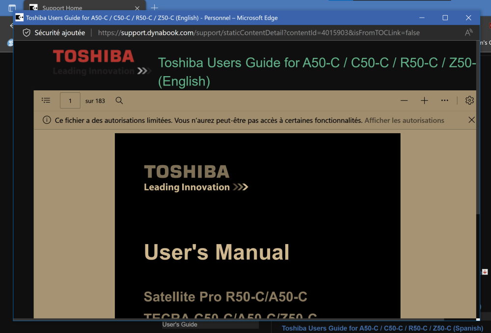
Task: Click the info icon in the permissions bar
Action: [47, 120]
